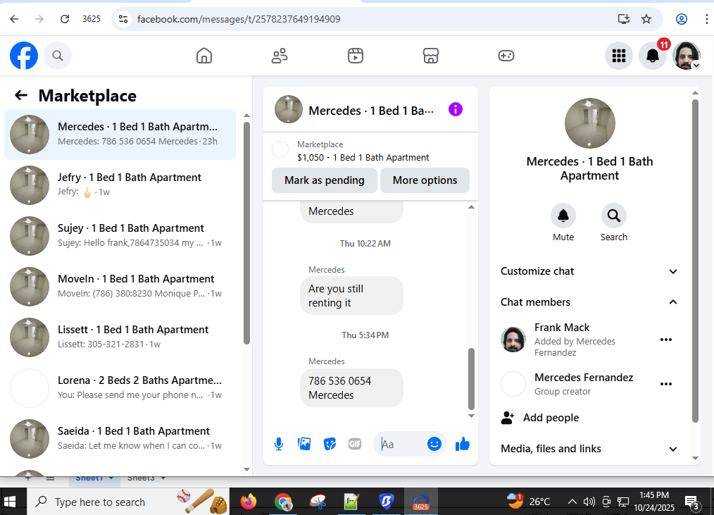This screenshot has height=515, width=714.
Task: Collapse the Chat members section
Action: [589, 302]
